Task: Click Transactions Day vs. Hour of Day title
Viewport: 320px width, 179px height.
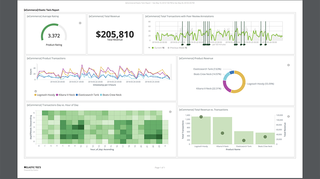Action: click(x=53, y=105)
